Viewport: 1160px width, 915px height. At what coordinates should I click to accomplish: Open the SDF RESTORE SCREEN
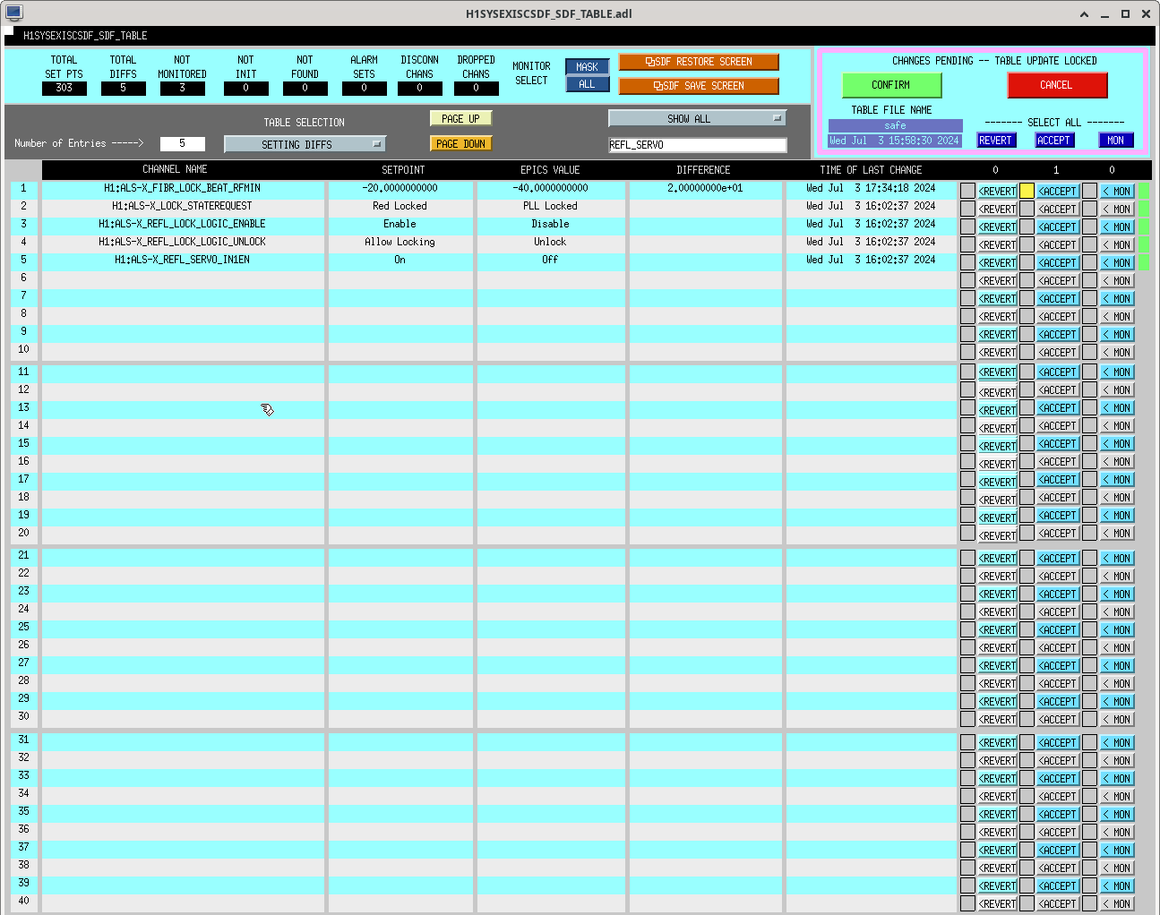(699, 62)
